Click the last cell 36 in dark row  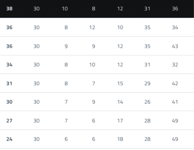pyautogui.click(x=175, y=9)
